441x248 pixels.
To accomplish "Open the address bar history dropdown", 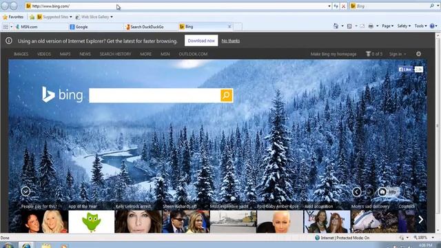I will tap(329, 6).
